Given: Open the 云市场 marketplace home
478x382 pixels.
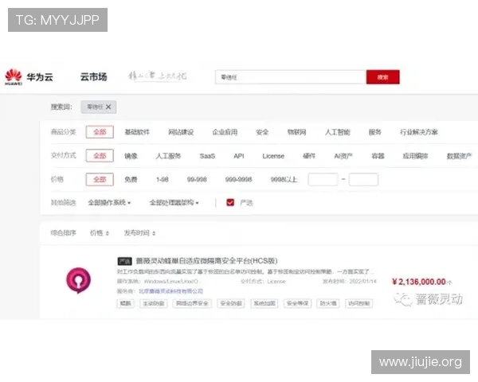Looking at the screenshot, I should [x=93, y=76].
